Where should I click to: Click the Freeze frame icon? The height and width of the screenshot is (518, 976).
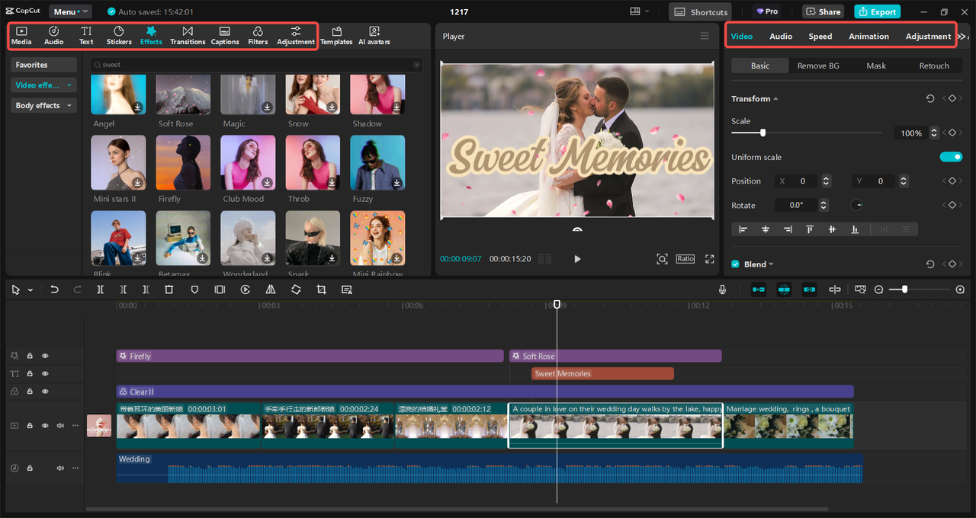pyautogui.click(x=220, y=289)
